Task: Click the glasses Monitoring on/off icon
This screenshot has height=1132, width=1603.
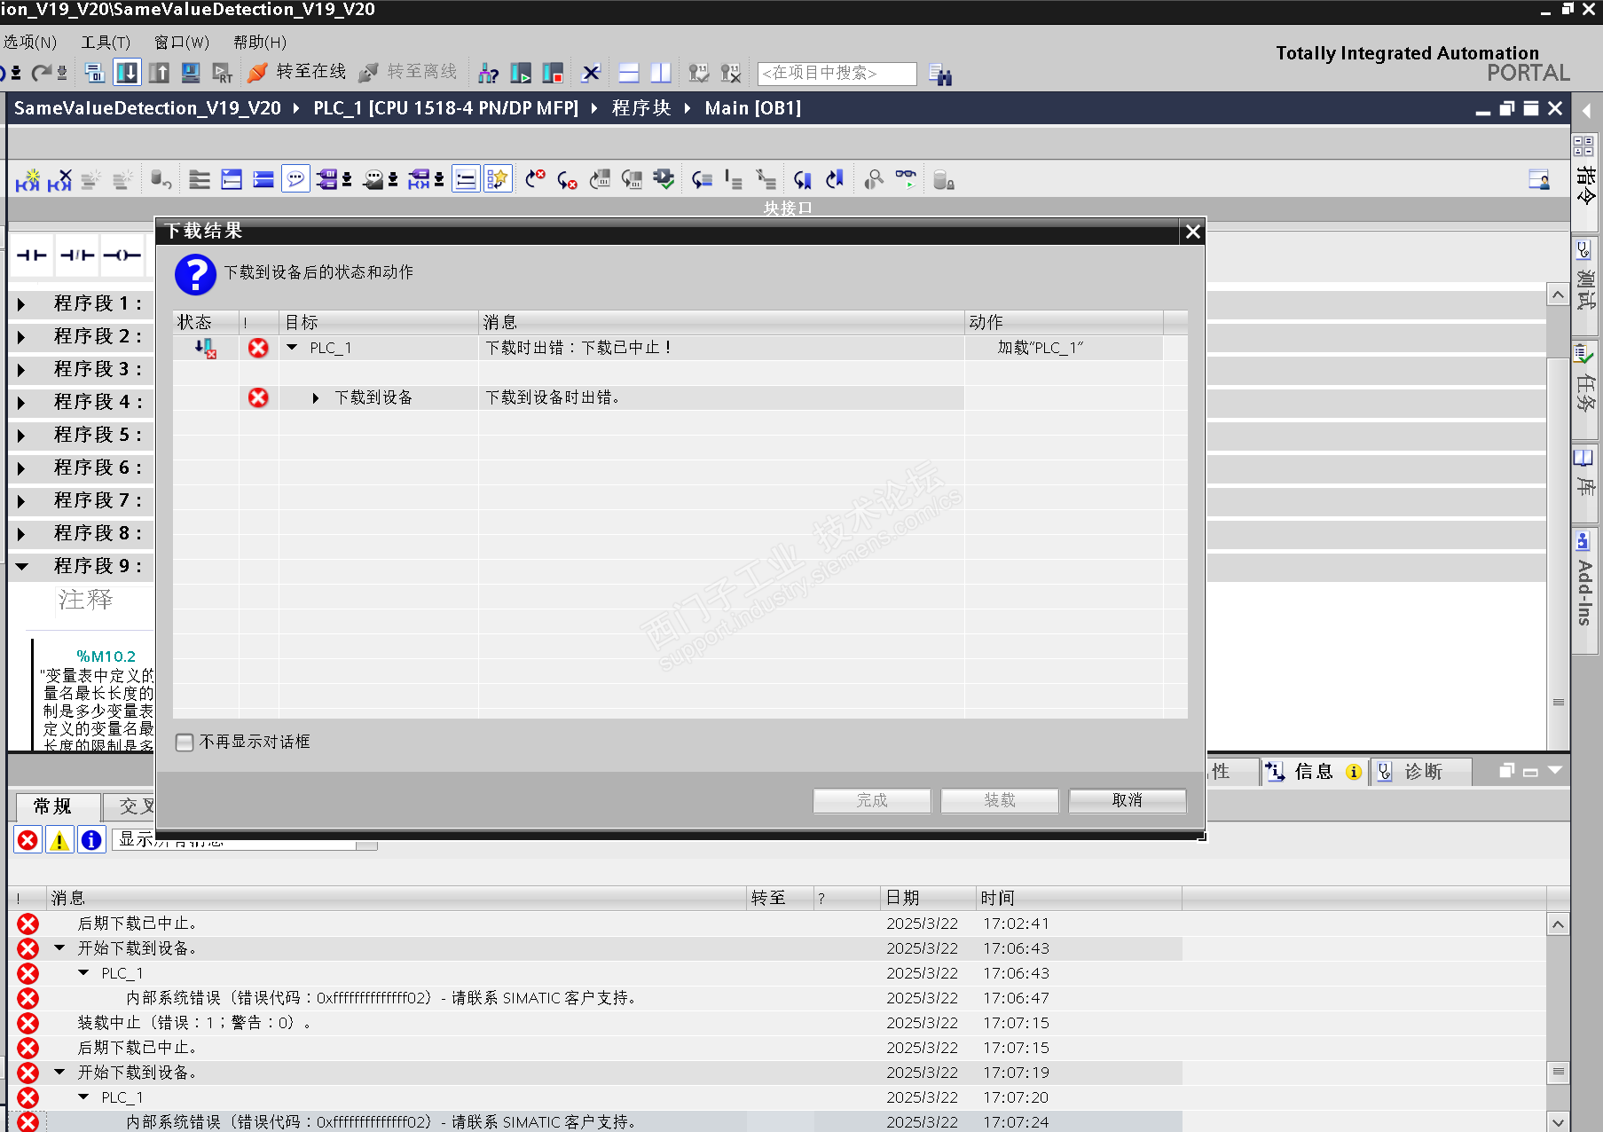Action: pyautogui.click(x=906, y=178)
